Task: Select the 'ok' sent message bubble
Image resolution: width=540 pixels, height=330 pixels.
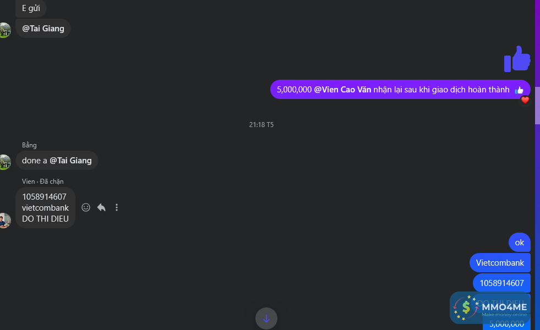Action: point(519,243)
